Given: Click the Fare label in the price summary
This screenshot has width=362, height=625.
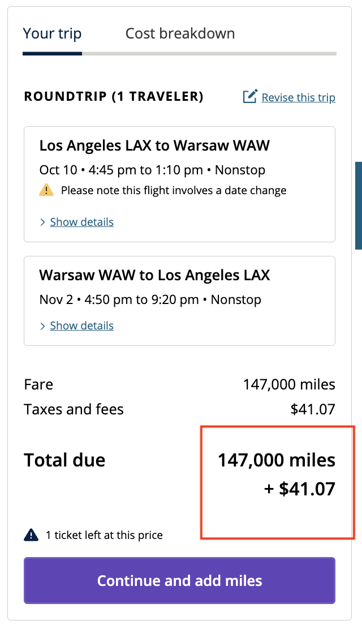Looking at the screenshot, I should [38, 385].
